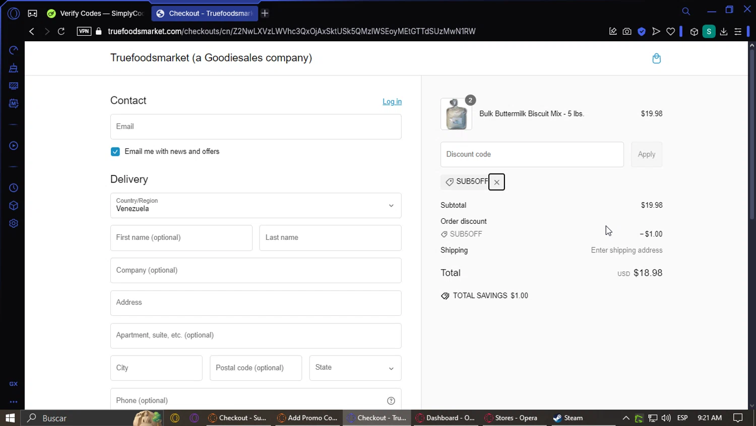Open Easy Setup sliders icon
The image size is (756, 426).
[738, 31]
